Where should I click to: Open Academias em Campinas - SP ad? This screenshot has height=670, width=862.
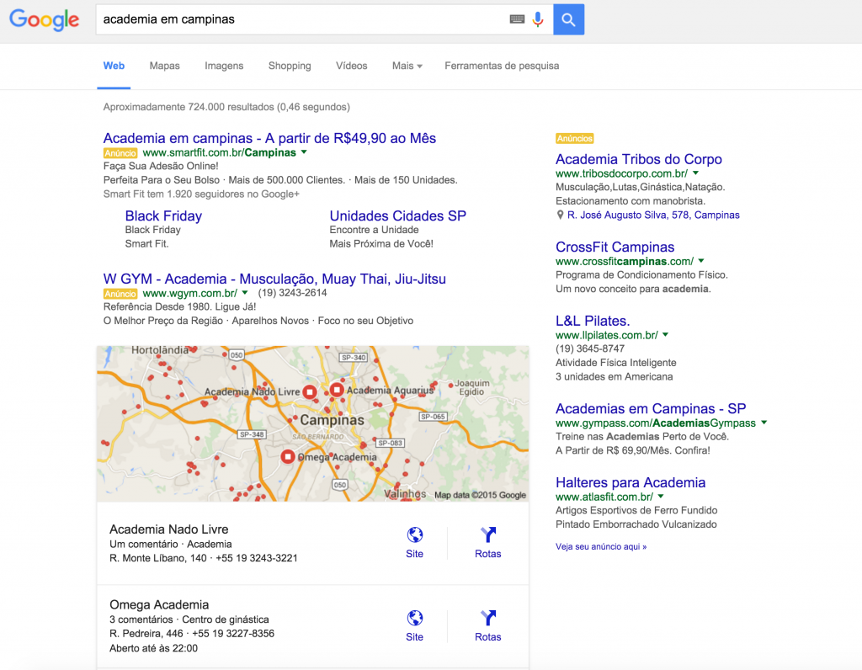click(x=651, y=409)
